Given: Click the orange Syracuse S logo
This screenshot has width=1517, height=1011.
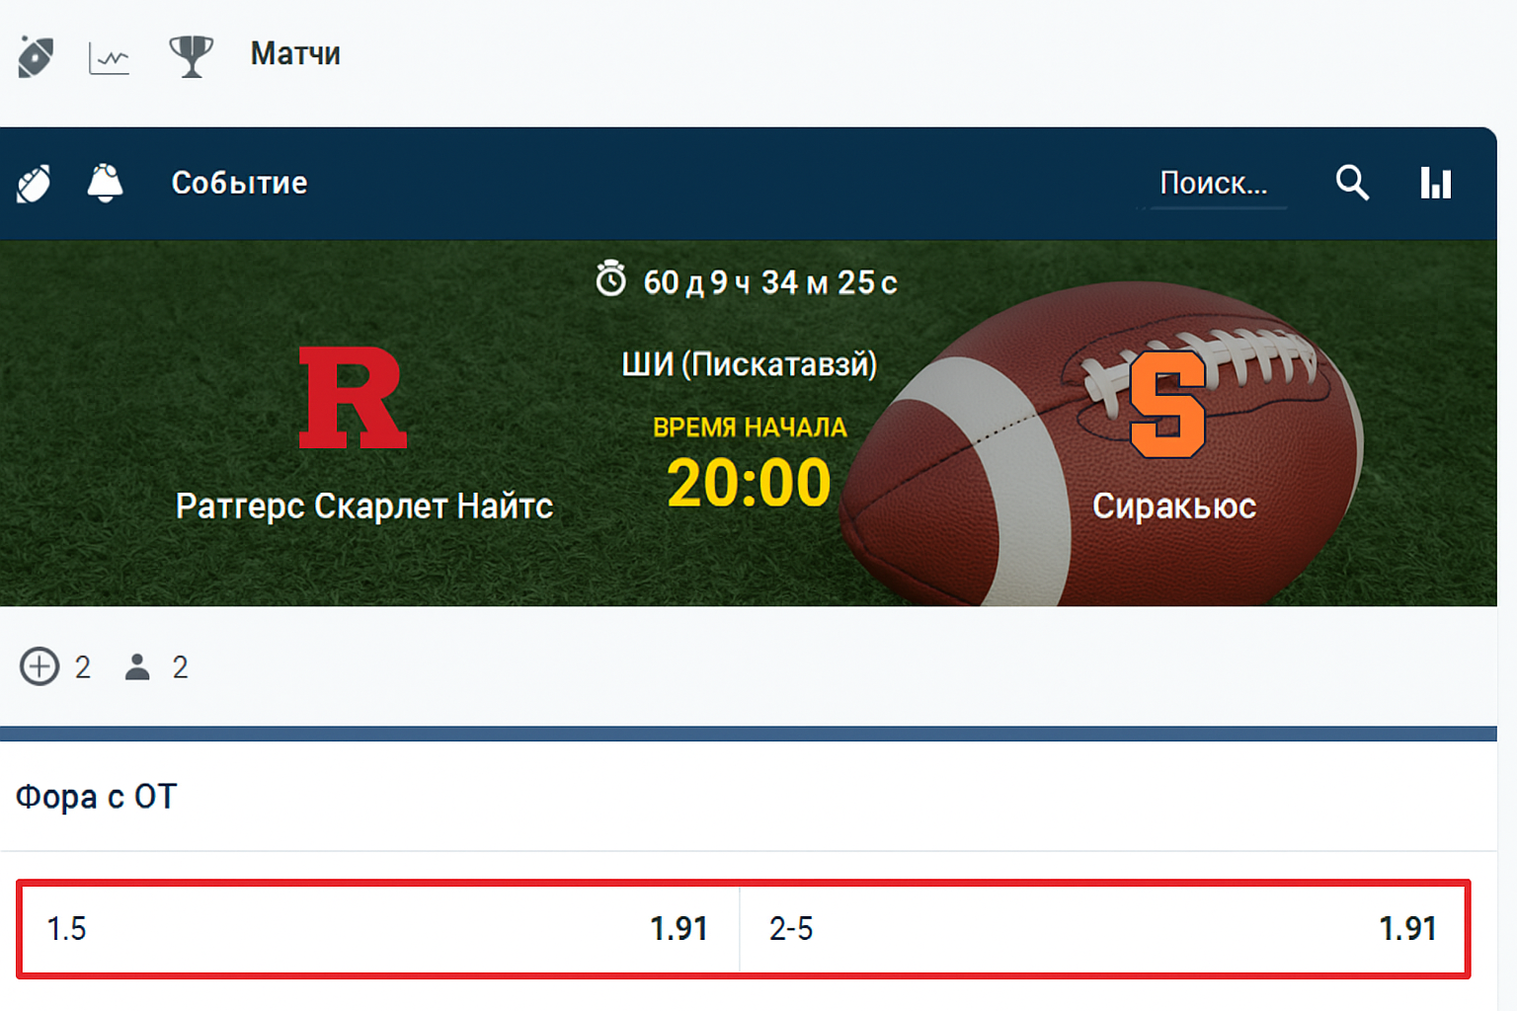Looking at the screenshot, I should point(1167,404).
